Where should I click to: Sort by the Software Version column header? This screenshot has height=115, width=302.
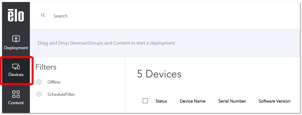(274, 101)
